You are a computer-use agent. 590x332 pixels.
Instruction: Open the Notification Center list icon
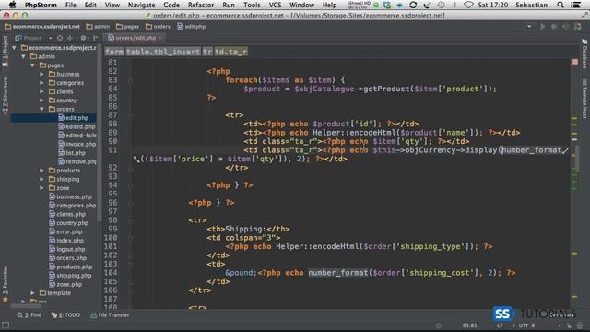click(x=575, y=5)
